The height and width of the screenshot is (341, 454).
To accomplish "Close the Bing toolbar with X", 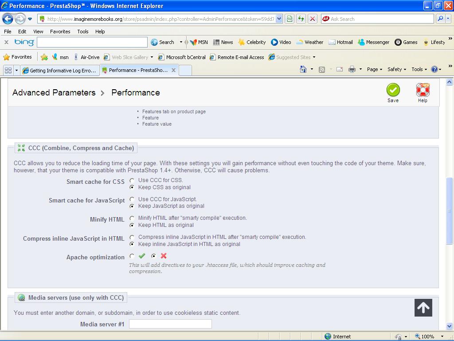I will tap(6, 42).
